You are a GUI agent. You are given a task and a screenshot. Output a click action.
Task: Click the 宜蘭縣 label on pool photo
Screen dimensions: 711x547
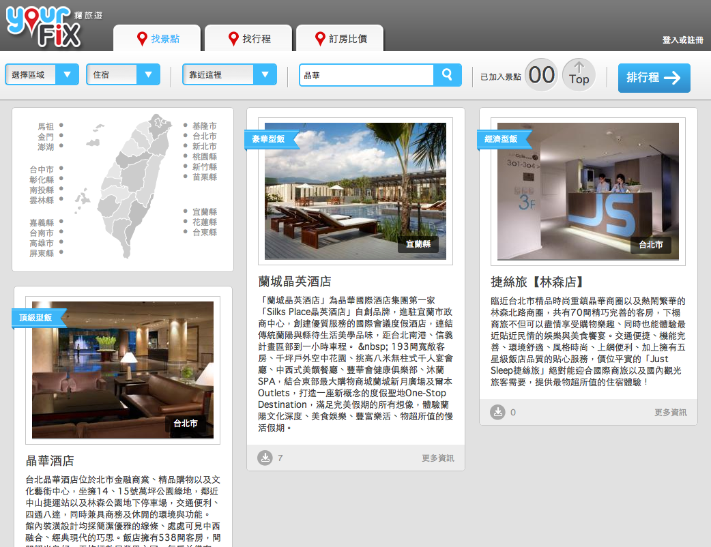coord(418,244)
